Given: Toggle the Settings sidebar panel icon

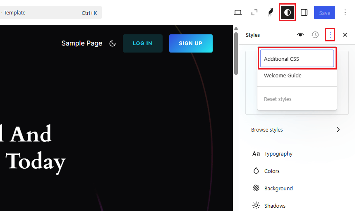Looking at the screenshot, I should [304, 12].
